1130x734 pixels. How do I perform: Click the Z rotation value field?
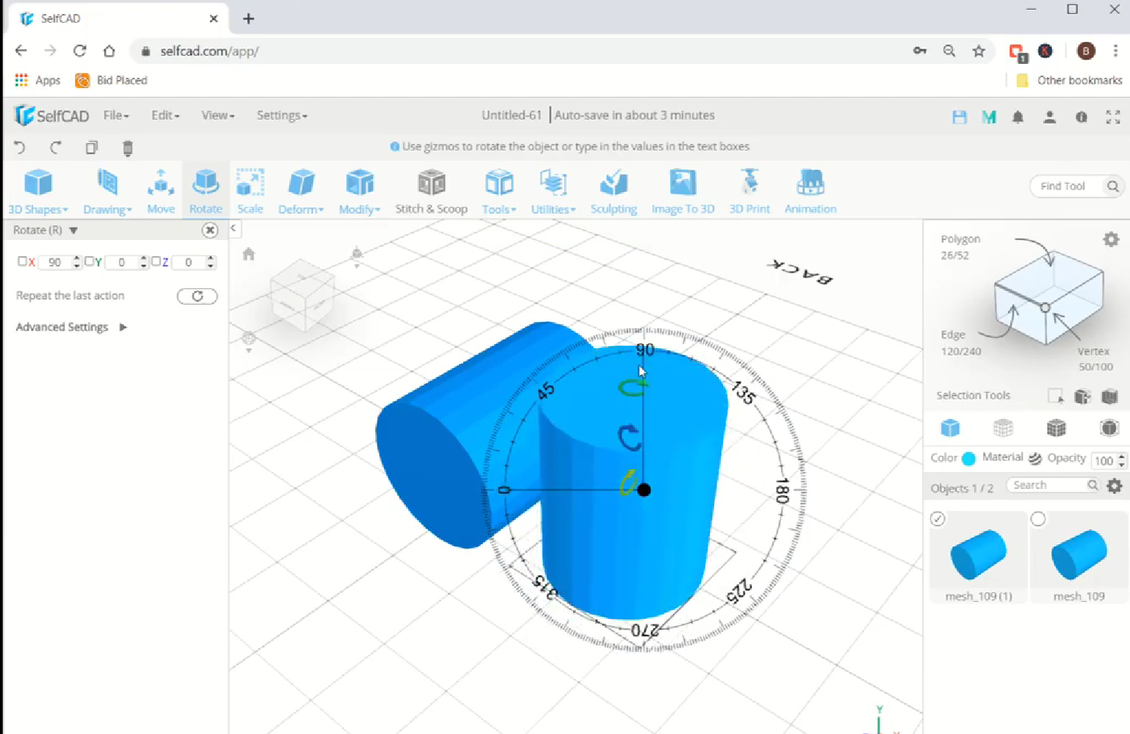pyautogui.click(x=189, y=262)
